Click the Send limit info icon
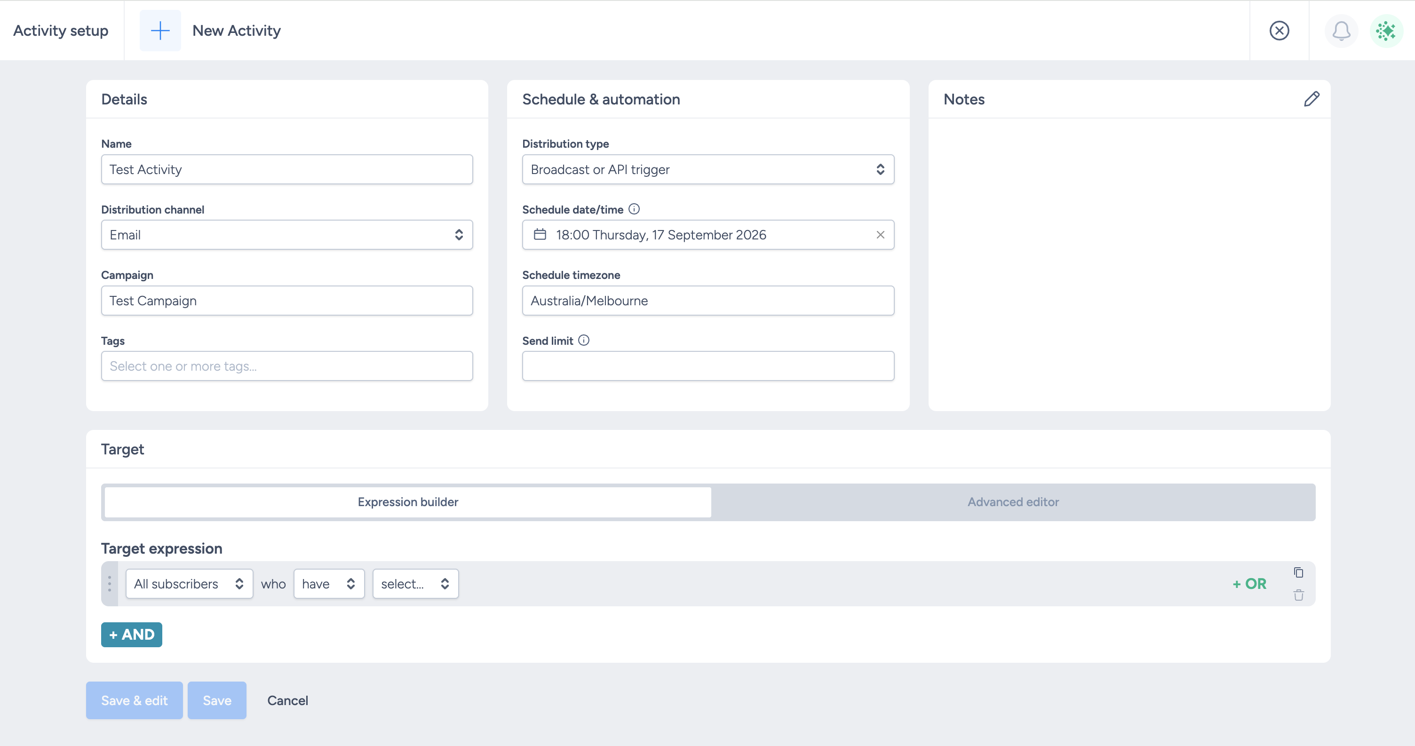Image resolution: width=1415 pixels, height=746 pixels. (x=584, y=341)
